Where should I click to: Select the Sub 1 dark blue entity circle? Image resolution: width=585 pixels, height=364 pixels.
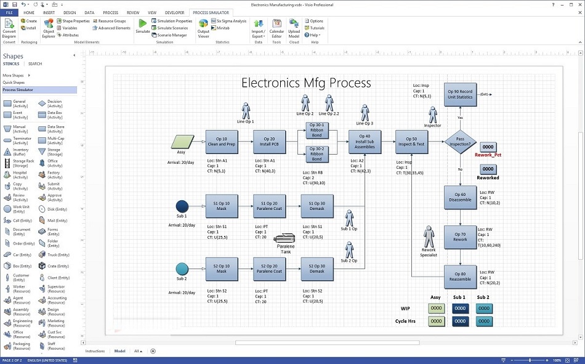(182, 206)
